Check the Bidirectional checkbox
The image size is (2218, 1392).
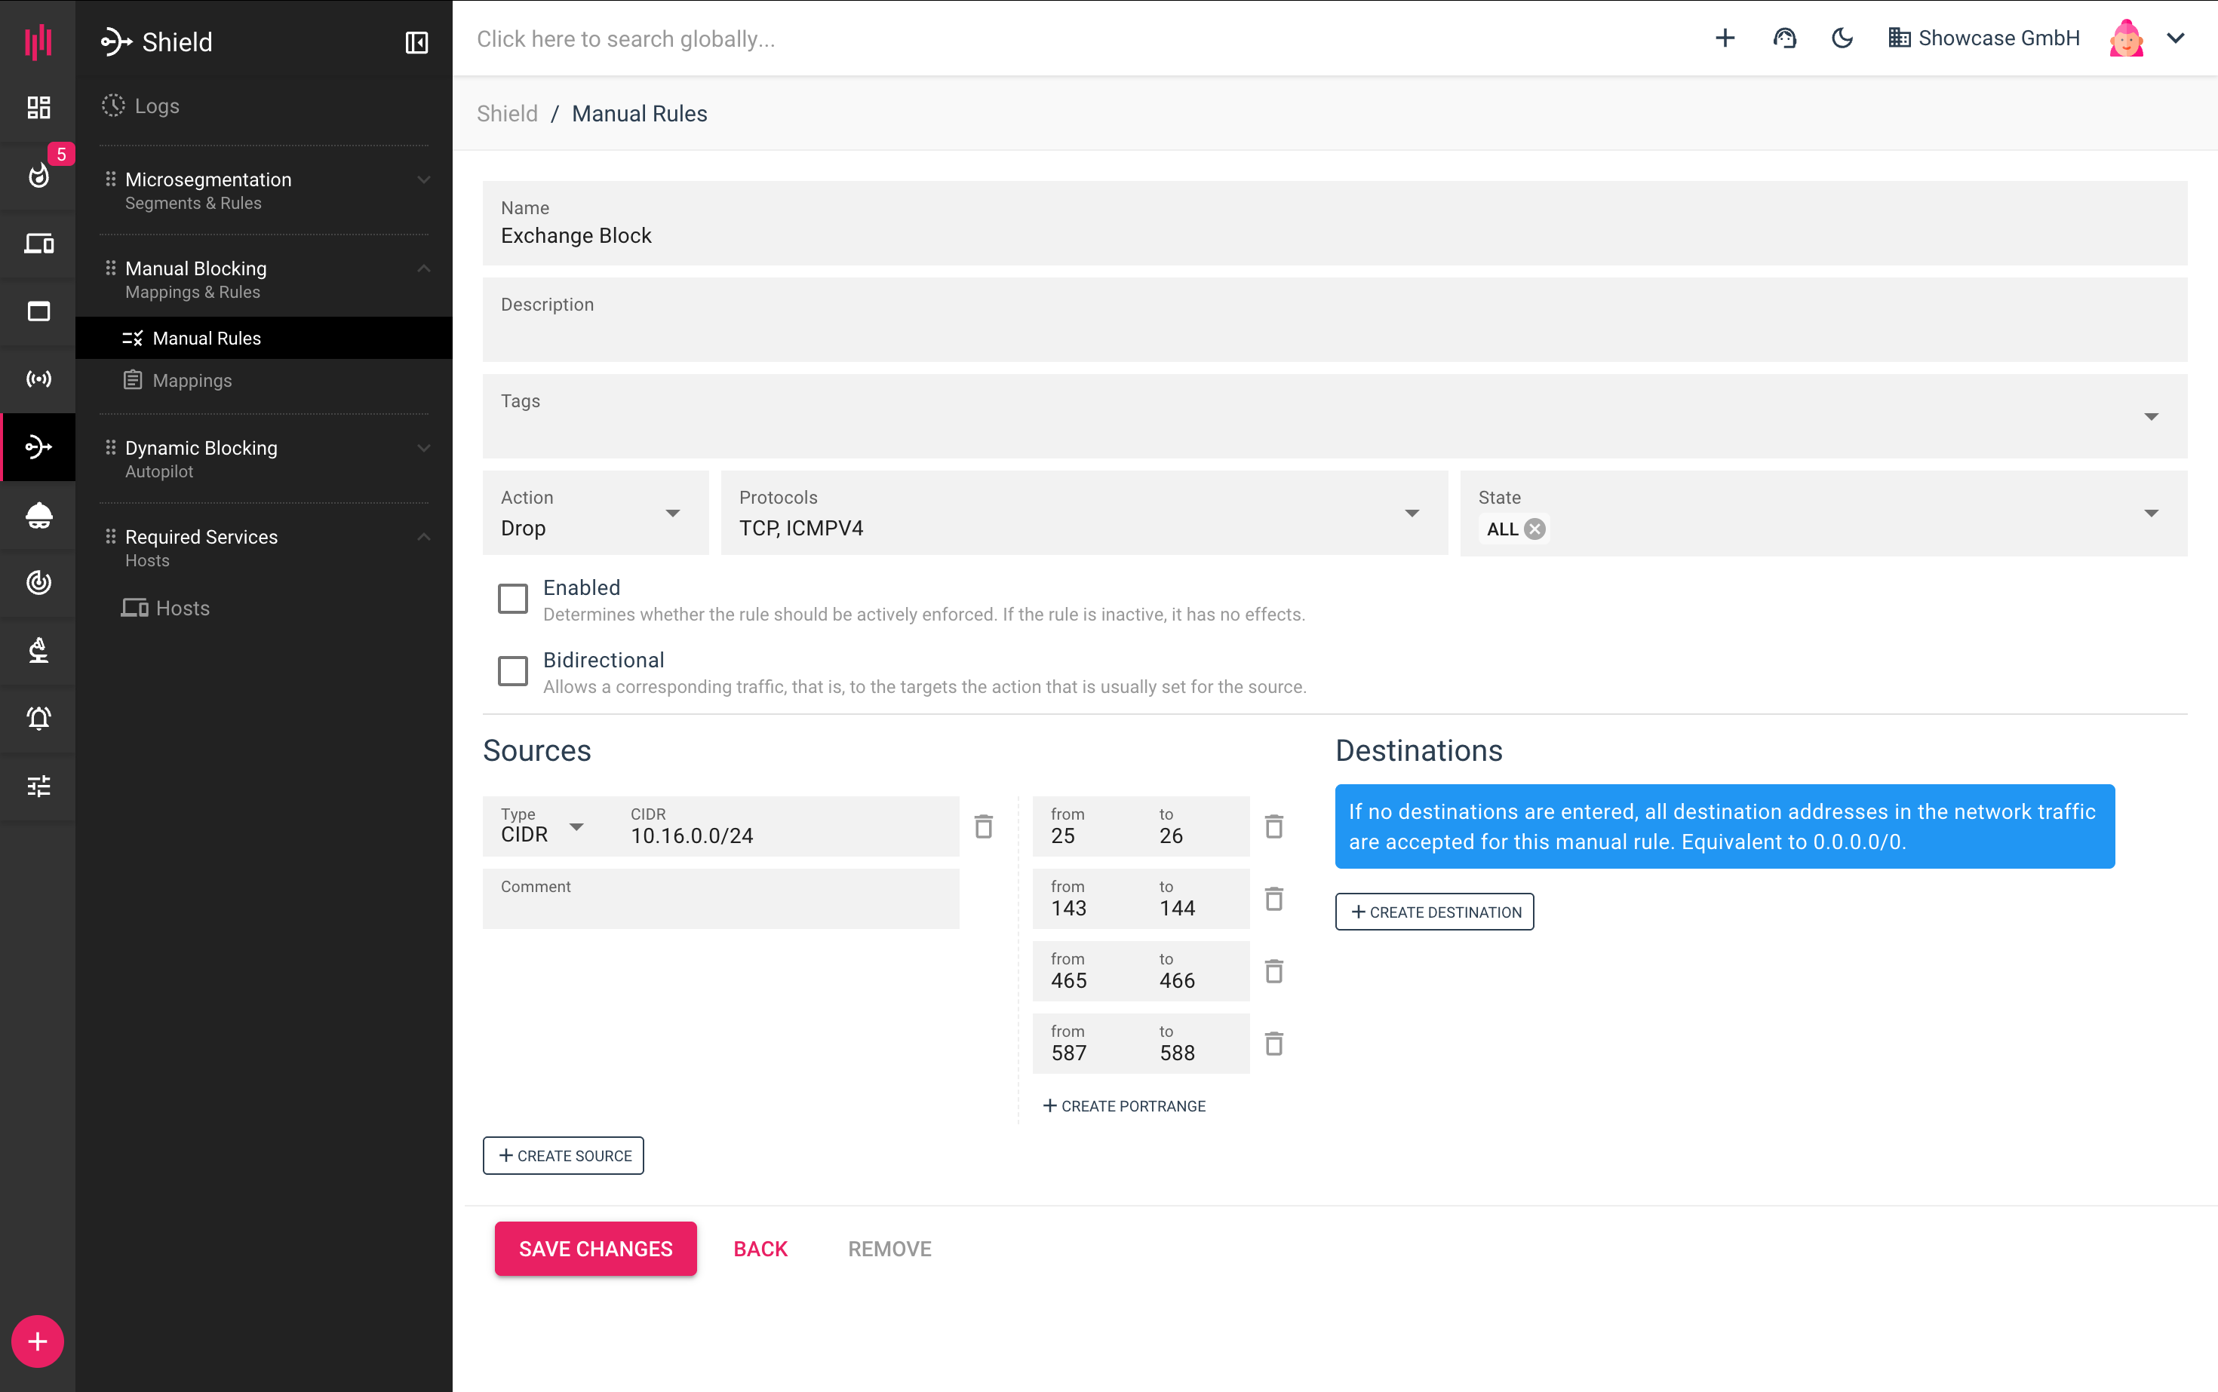(513, 671)
